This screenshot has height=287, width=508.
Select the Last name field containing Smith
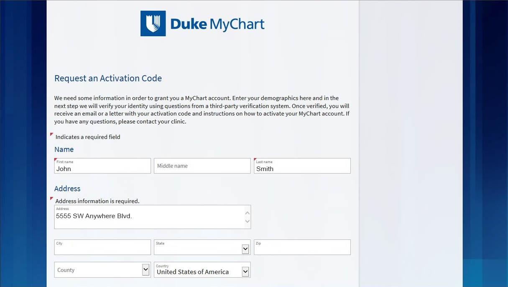tap(302, 166)
